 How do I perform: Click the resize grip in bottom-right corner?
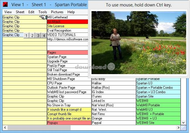click(x=184, y=128)
